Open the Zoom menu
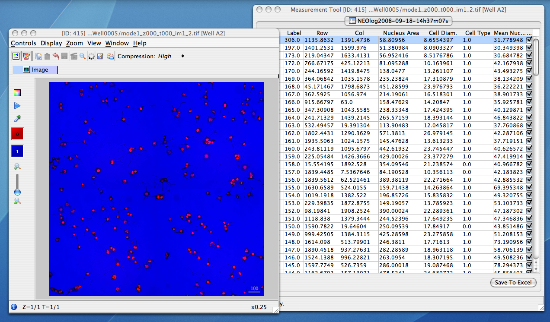The image size is (550, 322). pos(74,43)
